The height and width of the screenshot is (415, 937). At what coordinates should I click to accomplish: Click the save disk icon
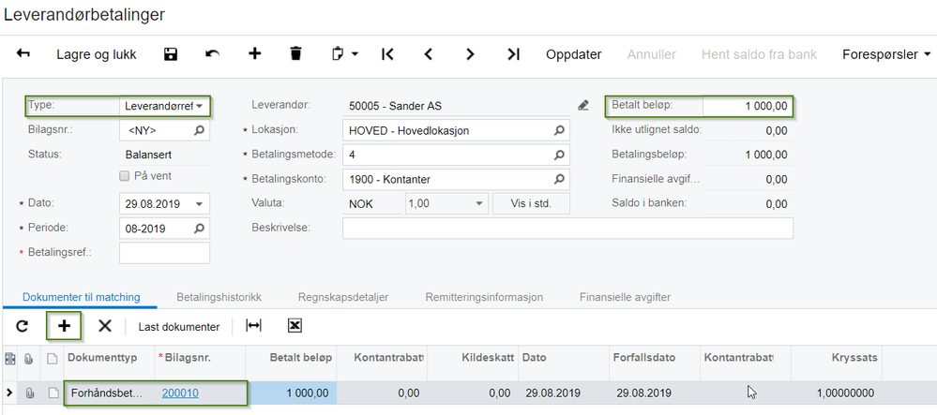pos(171,54)
